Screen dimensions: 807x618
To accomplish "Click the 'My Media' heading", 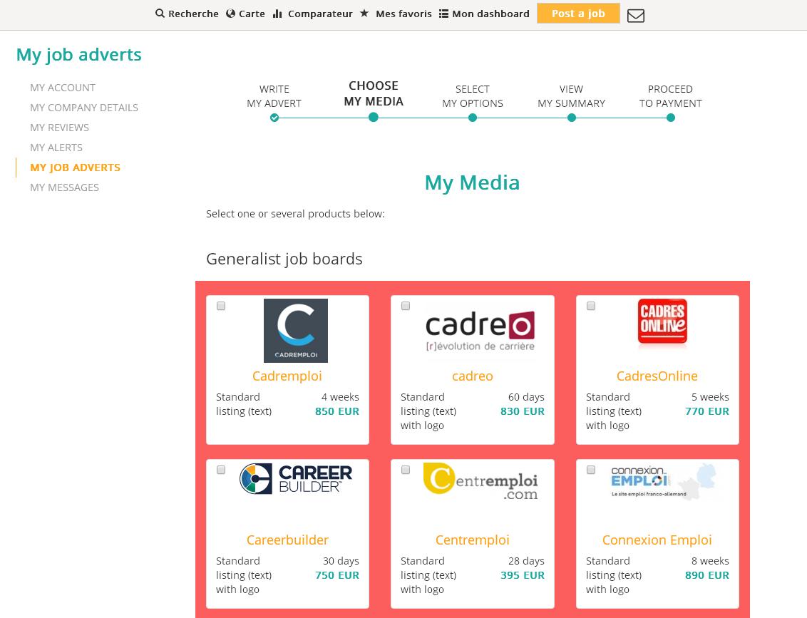I will pos(472,183).
